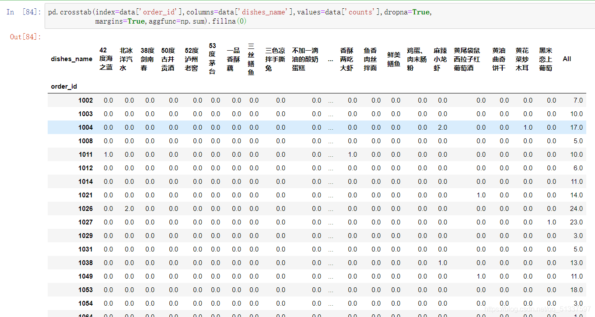Select row index 1054
595x317 pixels.
[86, 303]
